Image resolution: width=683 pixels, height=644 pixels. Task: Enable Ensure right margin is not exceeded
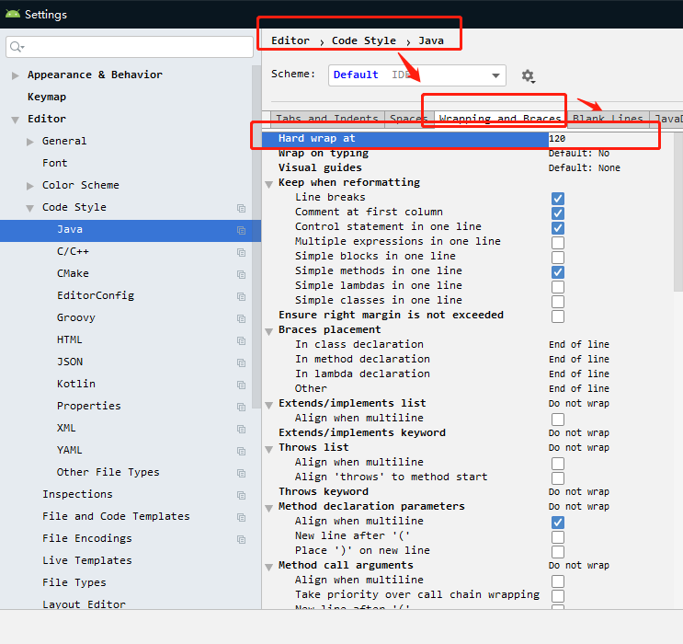(x=558, y=316)
